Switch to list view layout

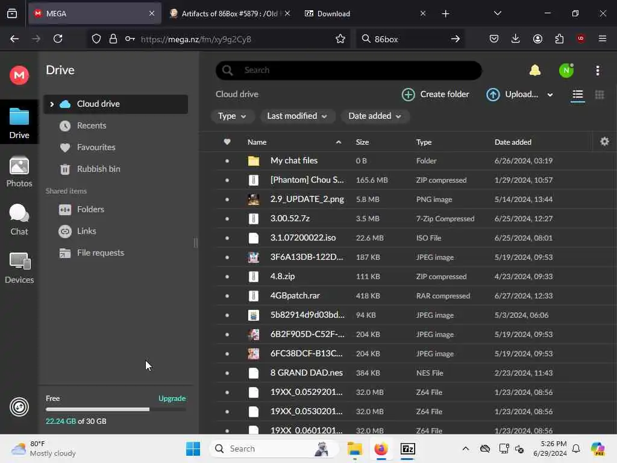coord(578,95)
